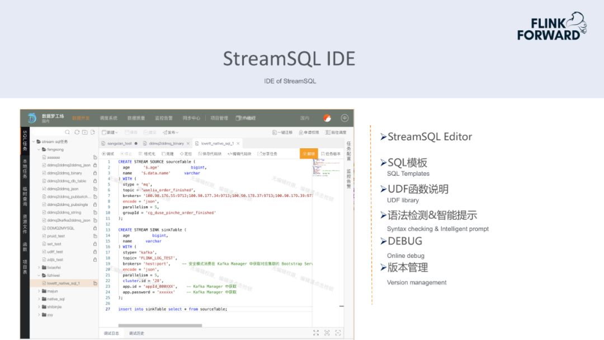This screenshot has width=604, height=340.
Task: Open the 新建 dropdown
Action: [110, 132]
